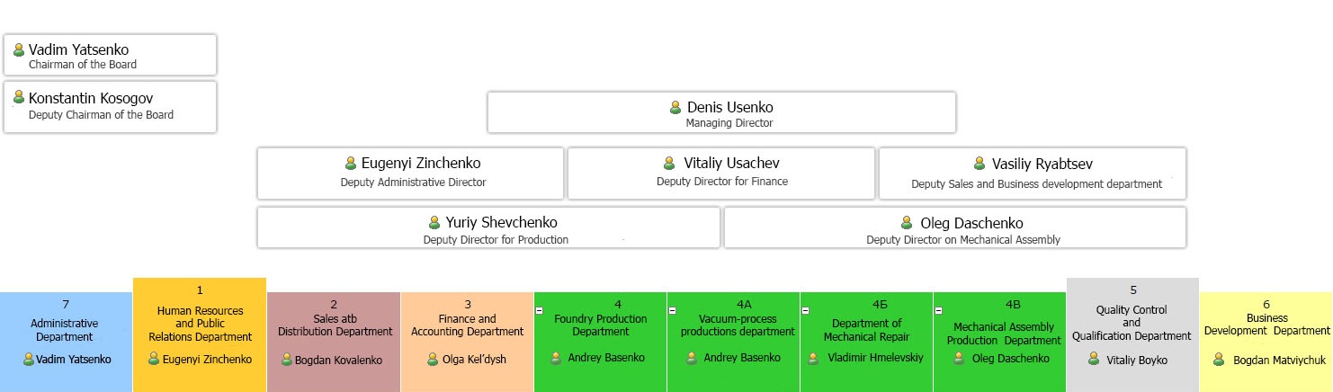1333x392 pixels.
Task: Click Vitaliy Usachev's person icon
Action: pos(669,163)
